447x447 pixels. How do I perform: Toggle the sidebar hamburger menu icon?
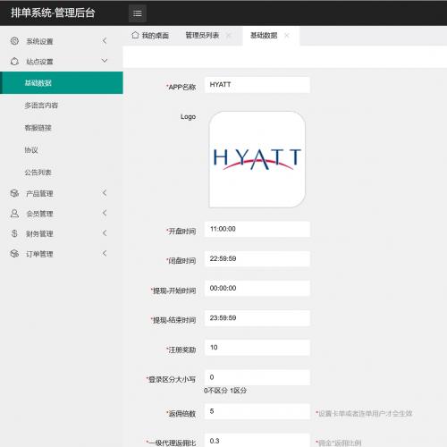coord(138,13)
